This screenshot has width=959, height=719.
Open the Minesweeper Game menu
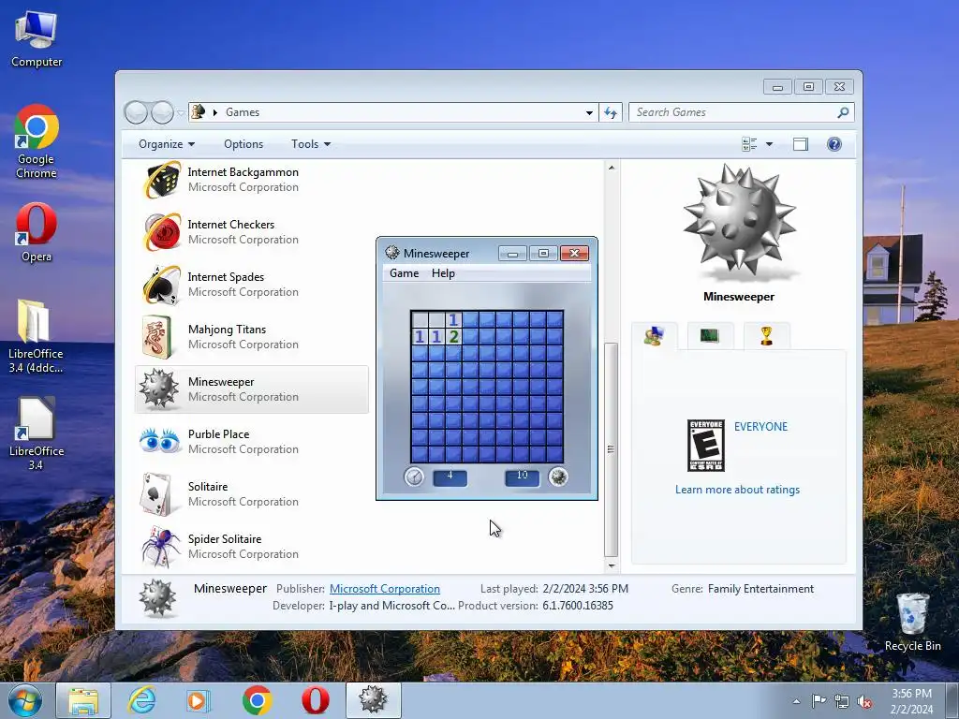coord(405,273)
